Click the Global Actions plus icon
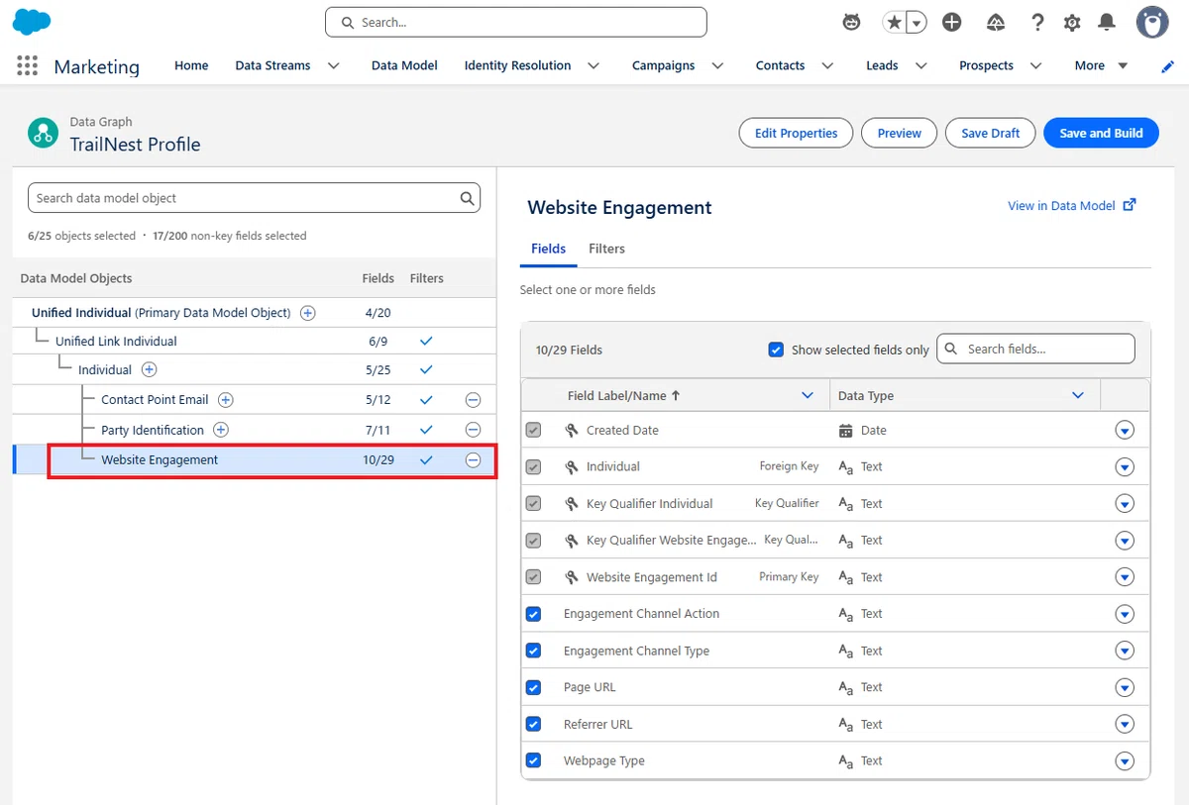 [x=952, y=22]
